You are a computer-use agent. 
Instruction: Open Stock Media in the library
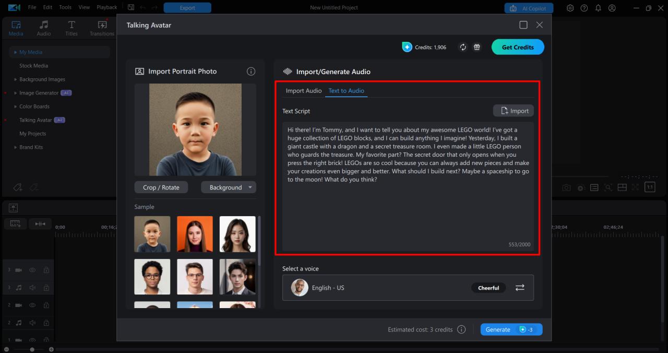coord(33,66)
